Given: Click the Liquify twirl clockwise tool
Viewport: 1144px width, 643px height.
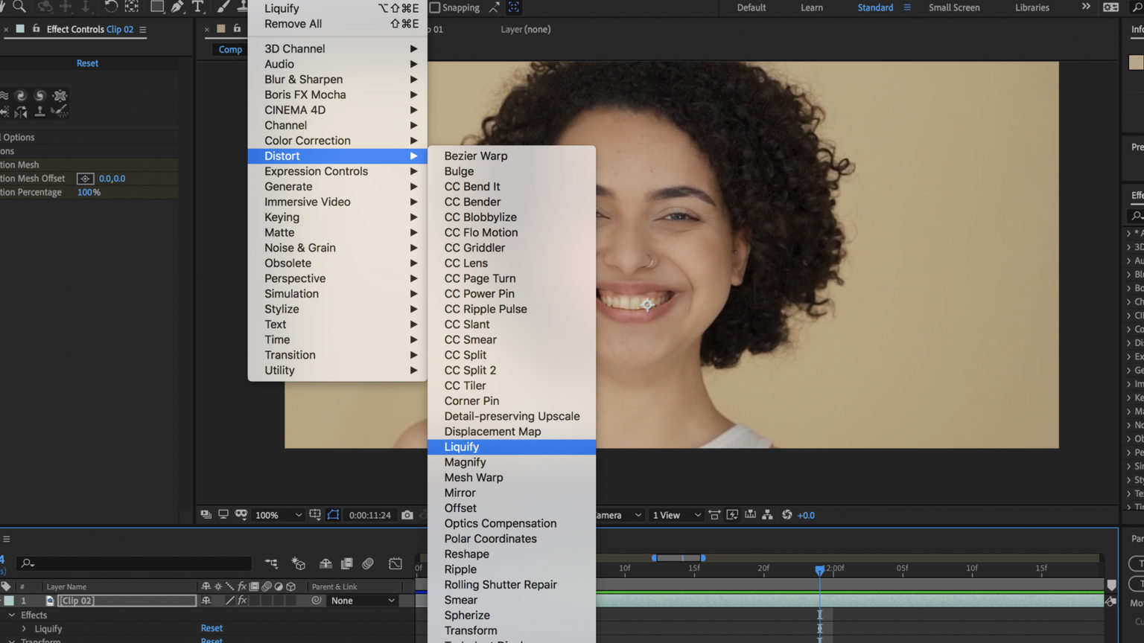Looking at the screenshot, I should 21,96.
